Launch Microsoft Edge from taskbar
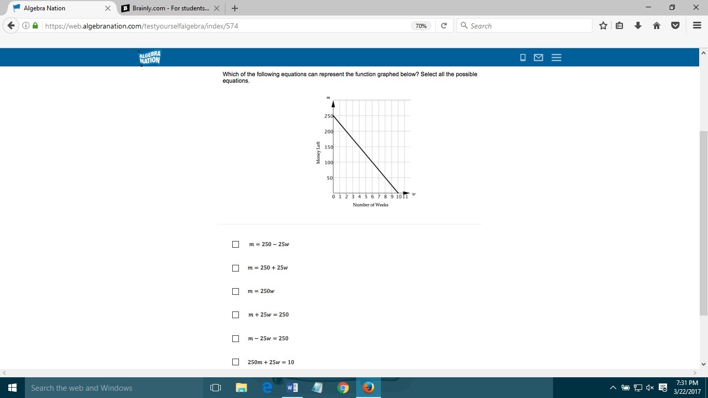Screen dimensions: 708x398 tap(267, 388)
